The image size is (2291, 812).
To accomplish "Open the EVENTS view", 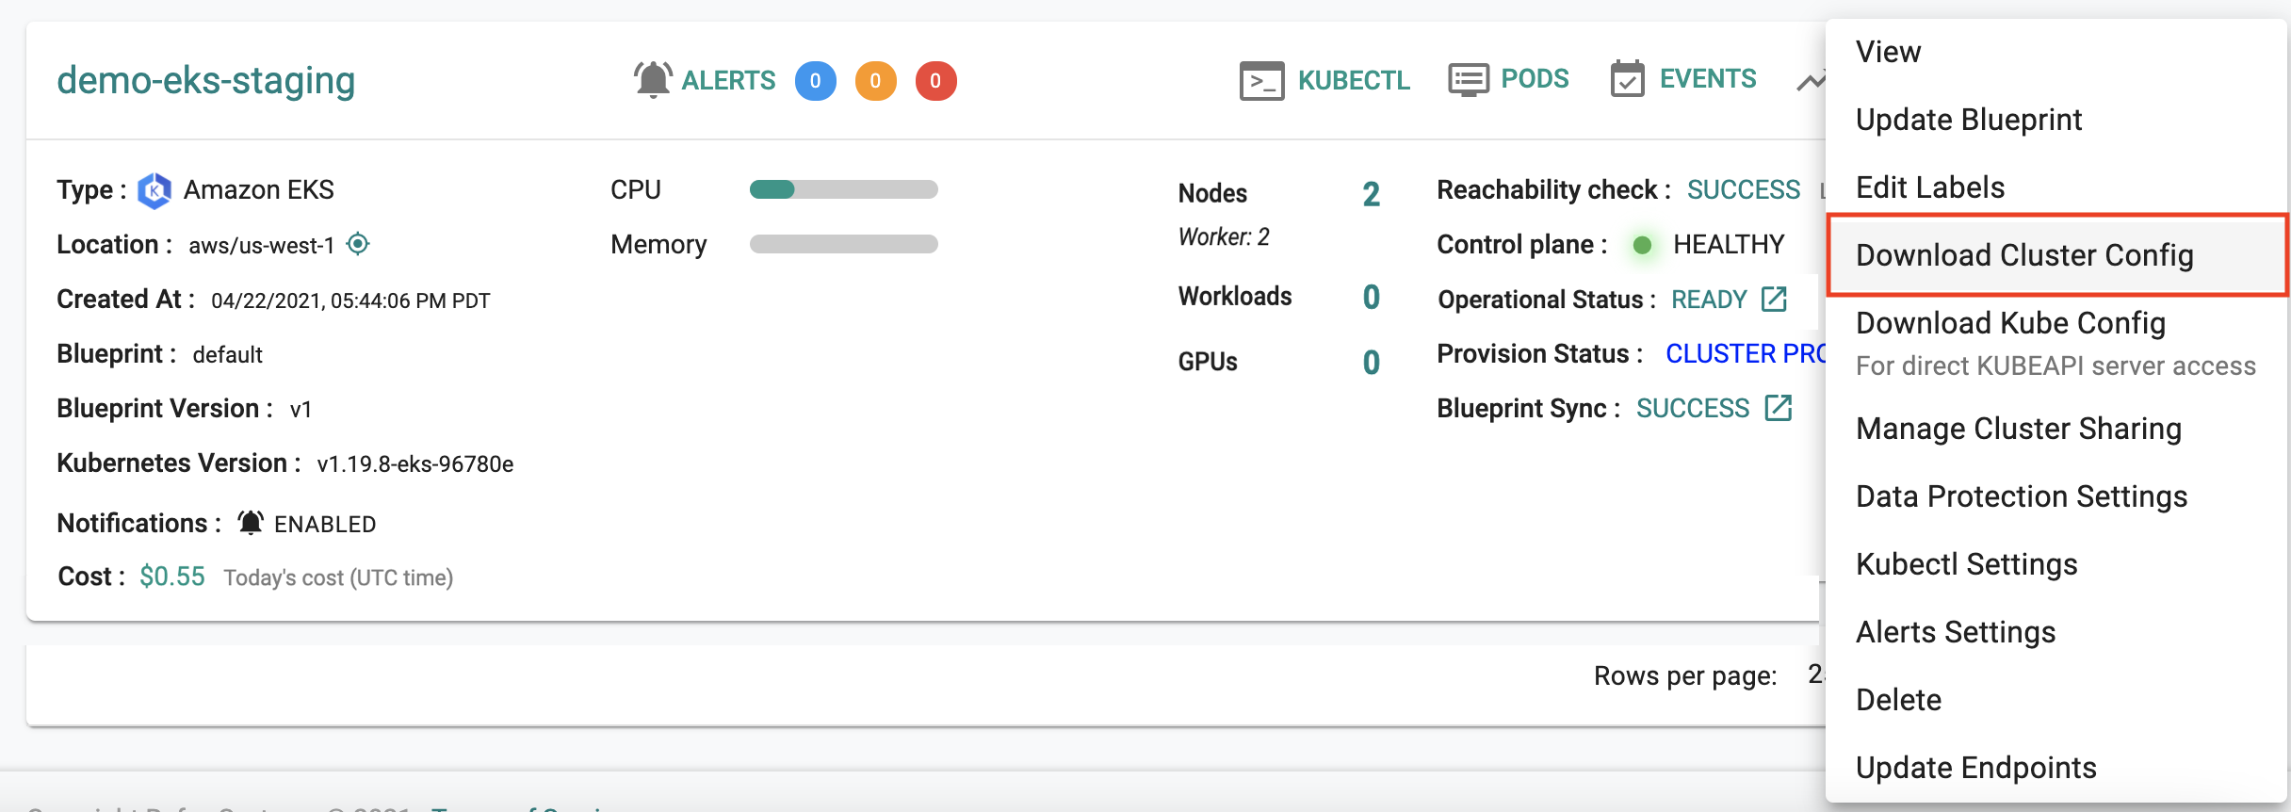I will click(1708, 78).
